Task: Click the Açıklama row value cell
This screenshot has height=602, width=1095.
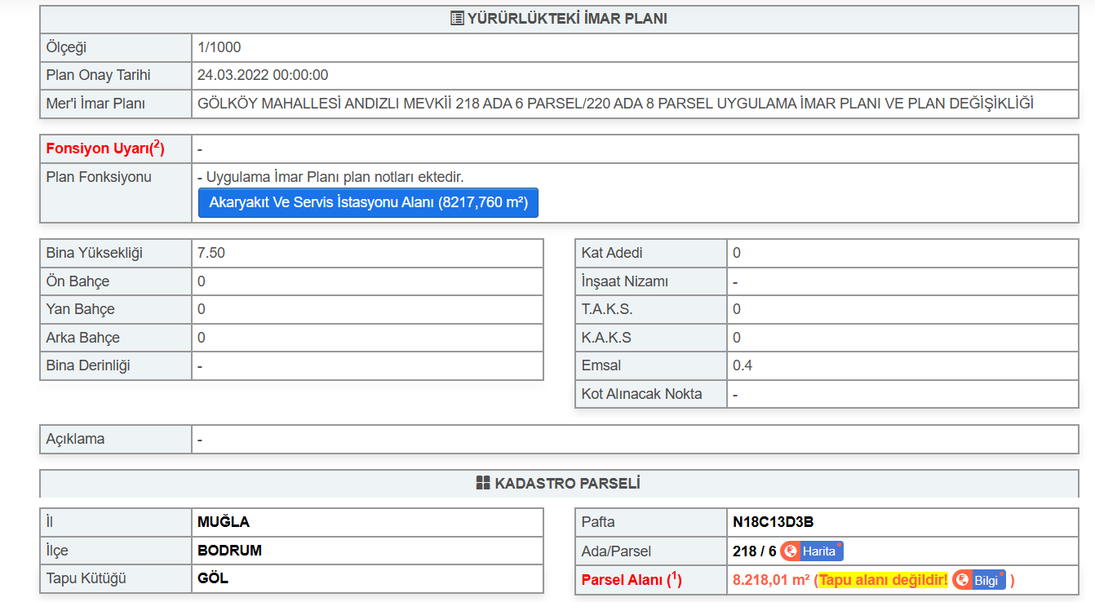Action: 634,439
